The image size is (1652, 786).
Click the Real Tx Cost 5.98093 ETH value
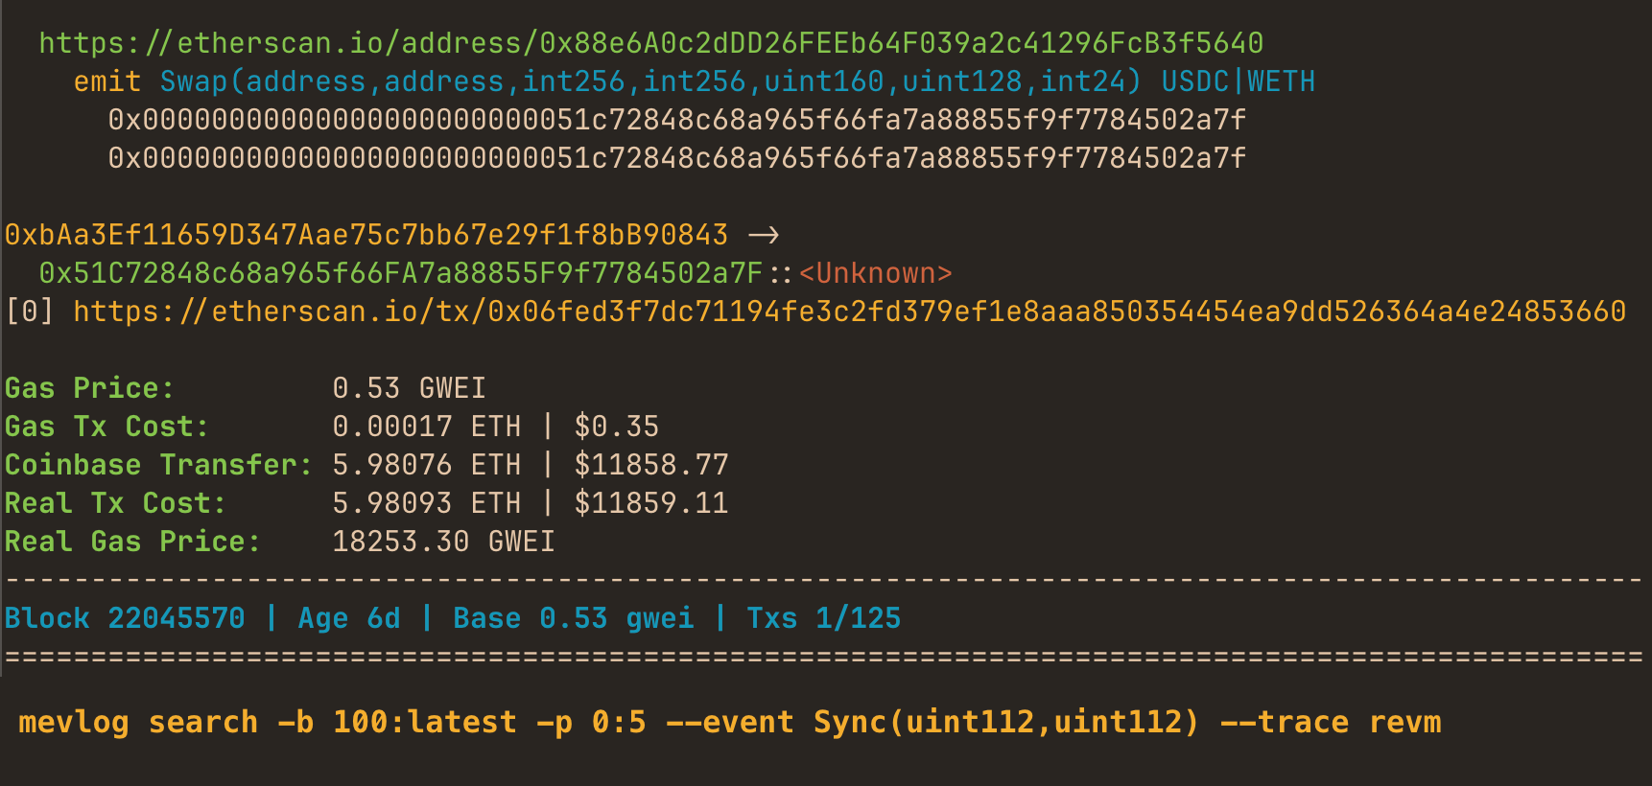(426, 503)
